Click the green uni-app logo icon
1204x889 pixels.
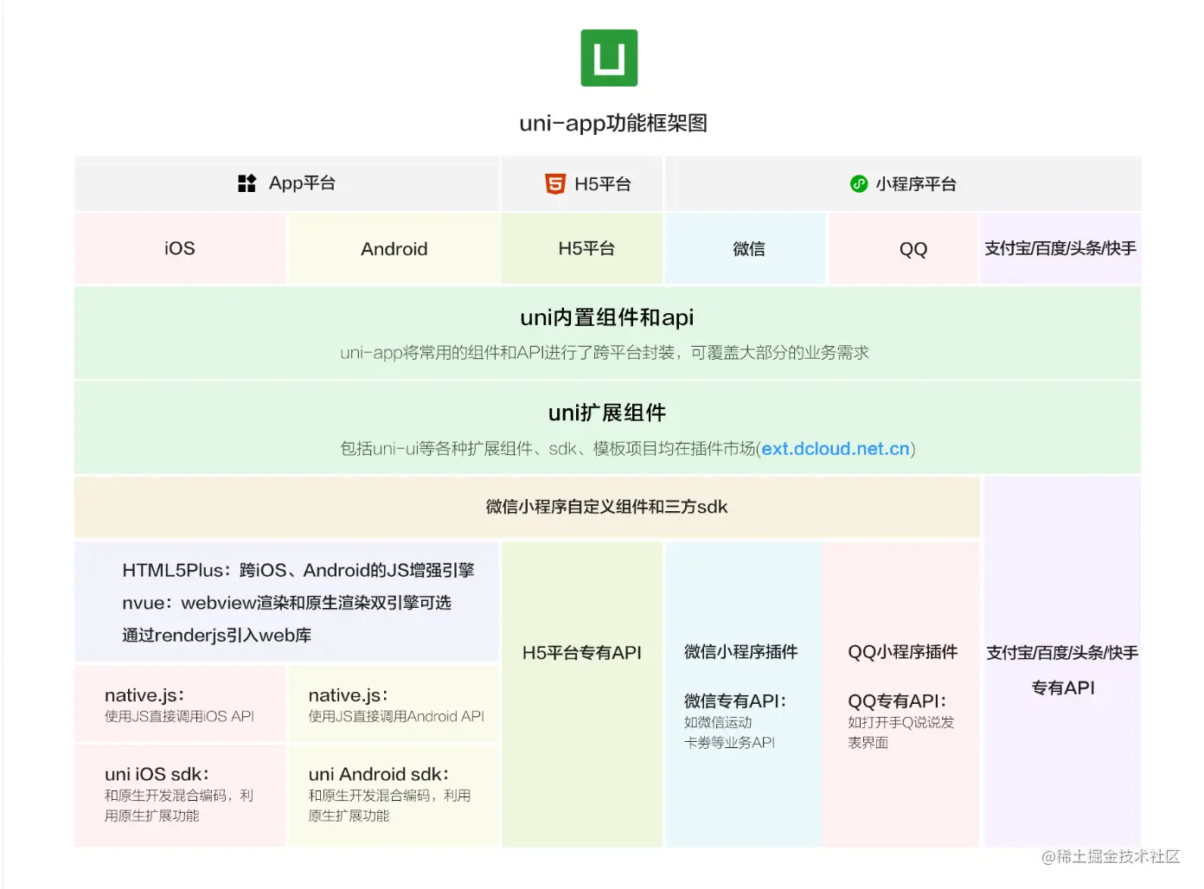pyautogui.click(x=609, y=58)
